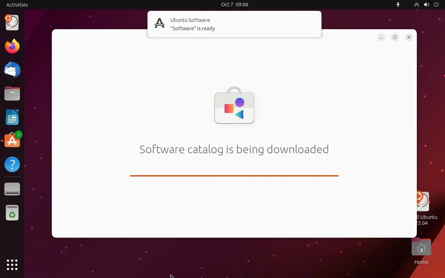Launch Firefox from the dock

(12, 46)
